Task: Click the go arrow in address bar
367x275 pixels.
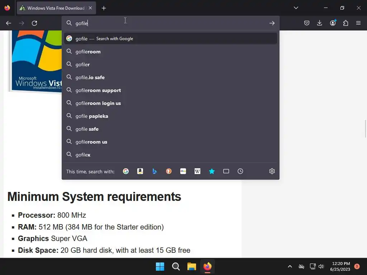Action: coord(272,23)
